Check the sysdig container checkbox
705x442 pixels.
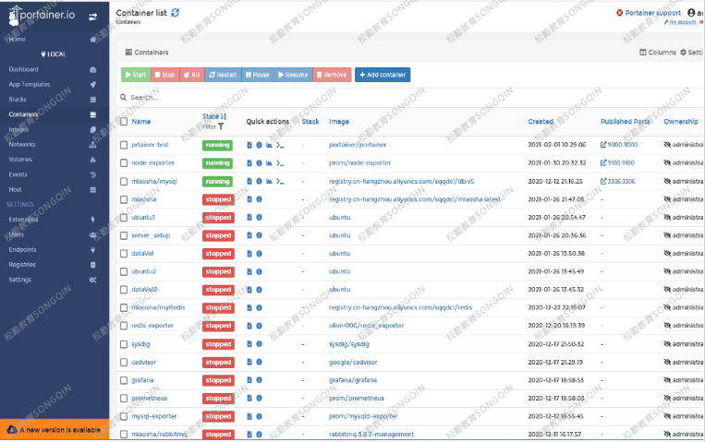(124, 344)
